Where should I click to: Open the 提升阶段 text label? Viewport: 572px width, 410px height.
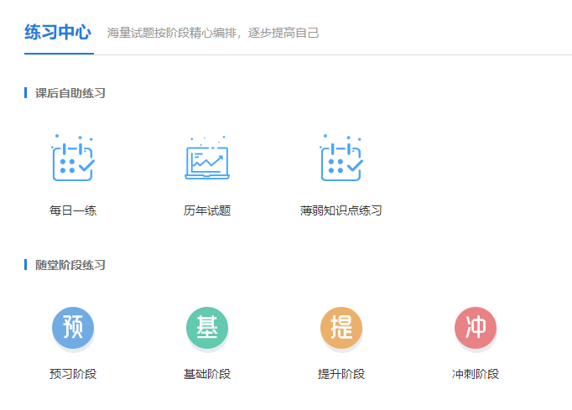click(x=341, y=374)
